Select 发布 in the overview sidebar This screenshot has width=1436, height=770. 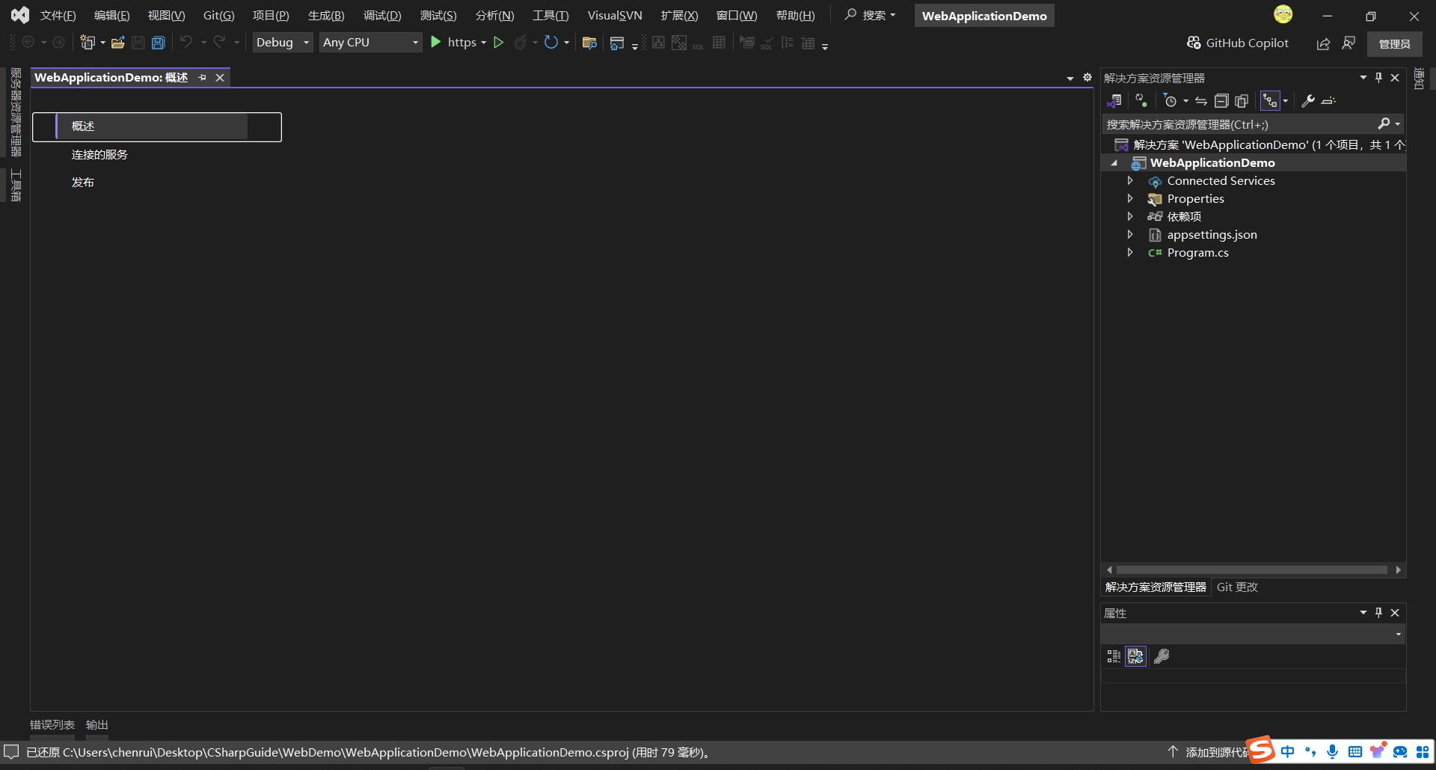pyautogui.click(x=82, y=182)
